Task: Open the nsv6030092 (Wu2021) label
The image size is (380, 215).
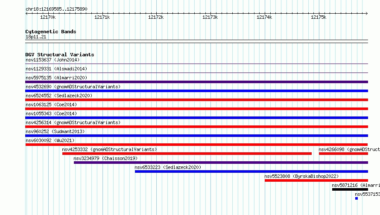Action: tap(50, 140)
